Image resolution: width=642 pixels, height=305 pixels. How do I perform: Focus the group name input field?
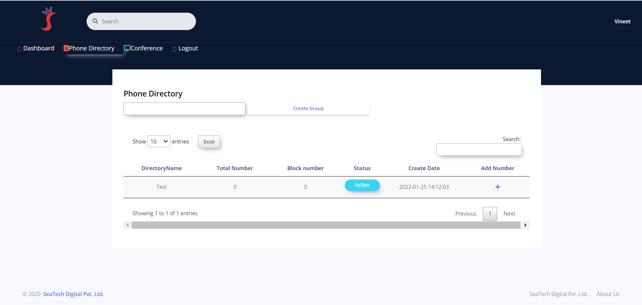point(184,109)
